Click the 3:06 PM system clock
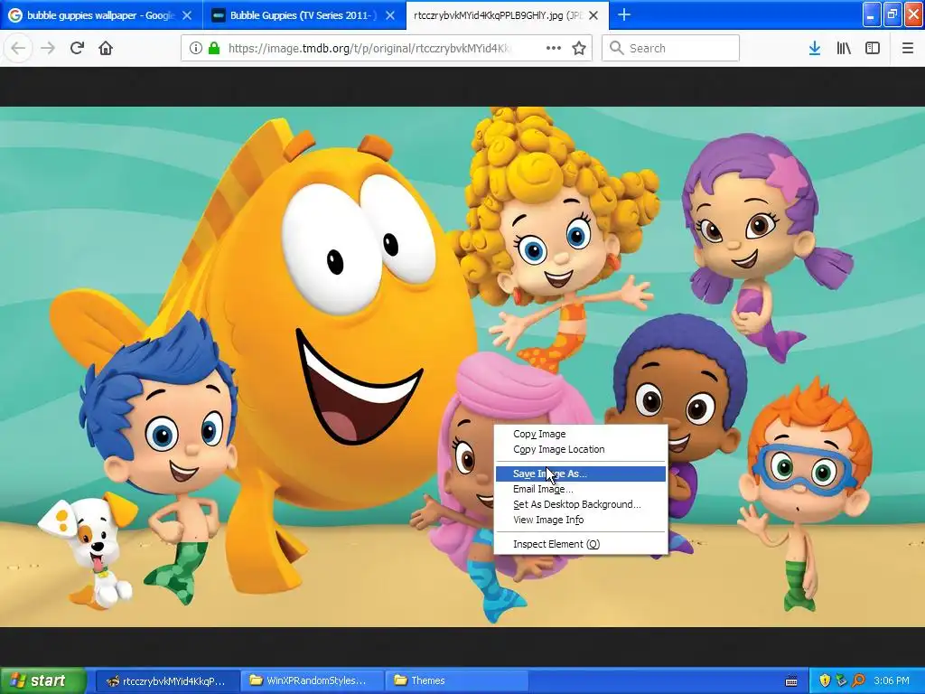925x694 pixels. click(892, 680)
